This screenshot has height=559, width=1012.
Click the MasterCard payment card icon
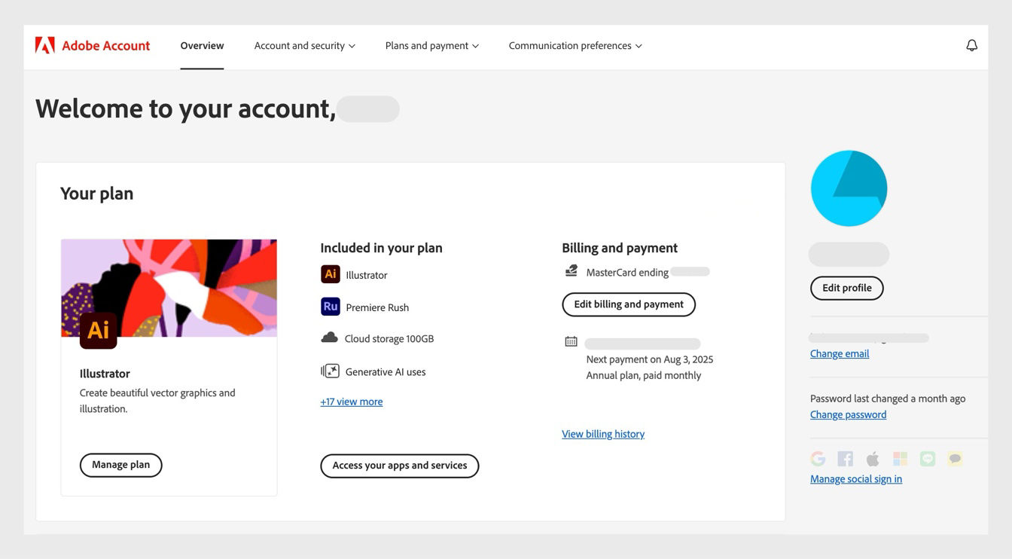pos(571,271)
